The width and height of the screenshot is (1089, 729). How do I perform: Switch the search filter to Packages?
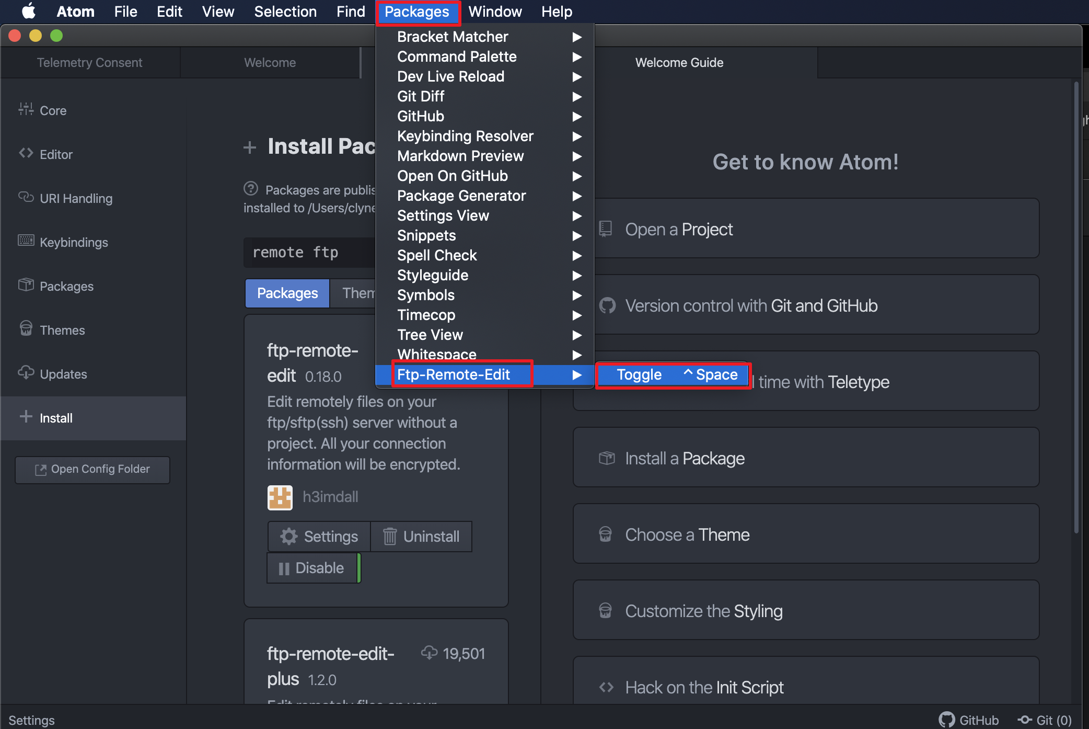click(x=287, y=293)
